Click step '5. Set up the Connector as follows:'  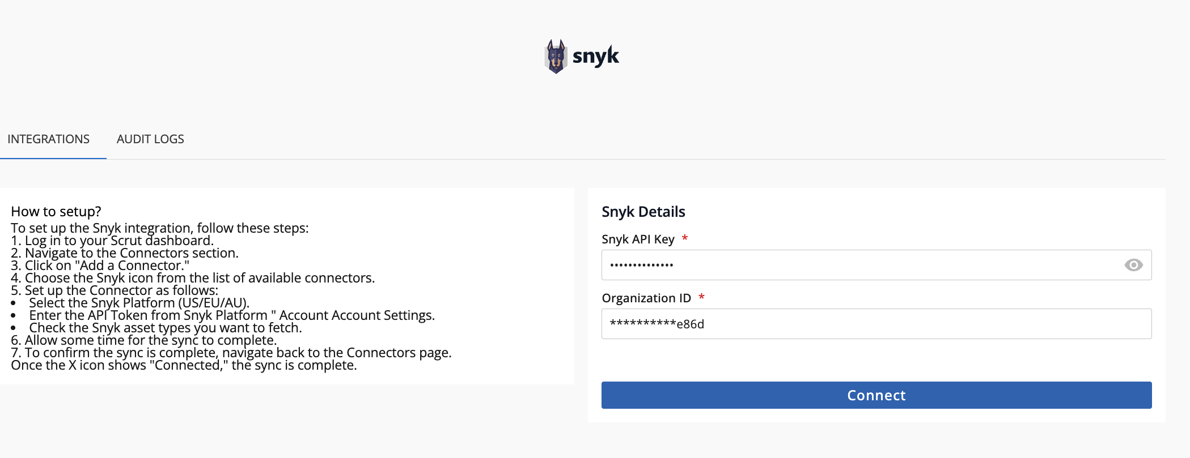click(115, 290)
